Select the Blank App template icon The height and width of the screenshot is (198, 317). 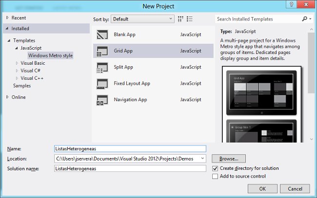[102, 35]
